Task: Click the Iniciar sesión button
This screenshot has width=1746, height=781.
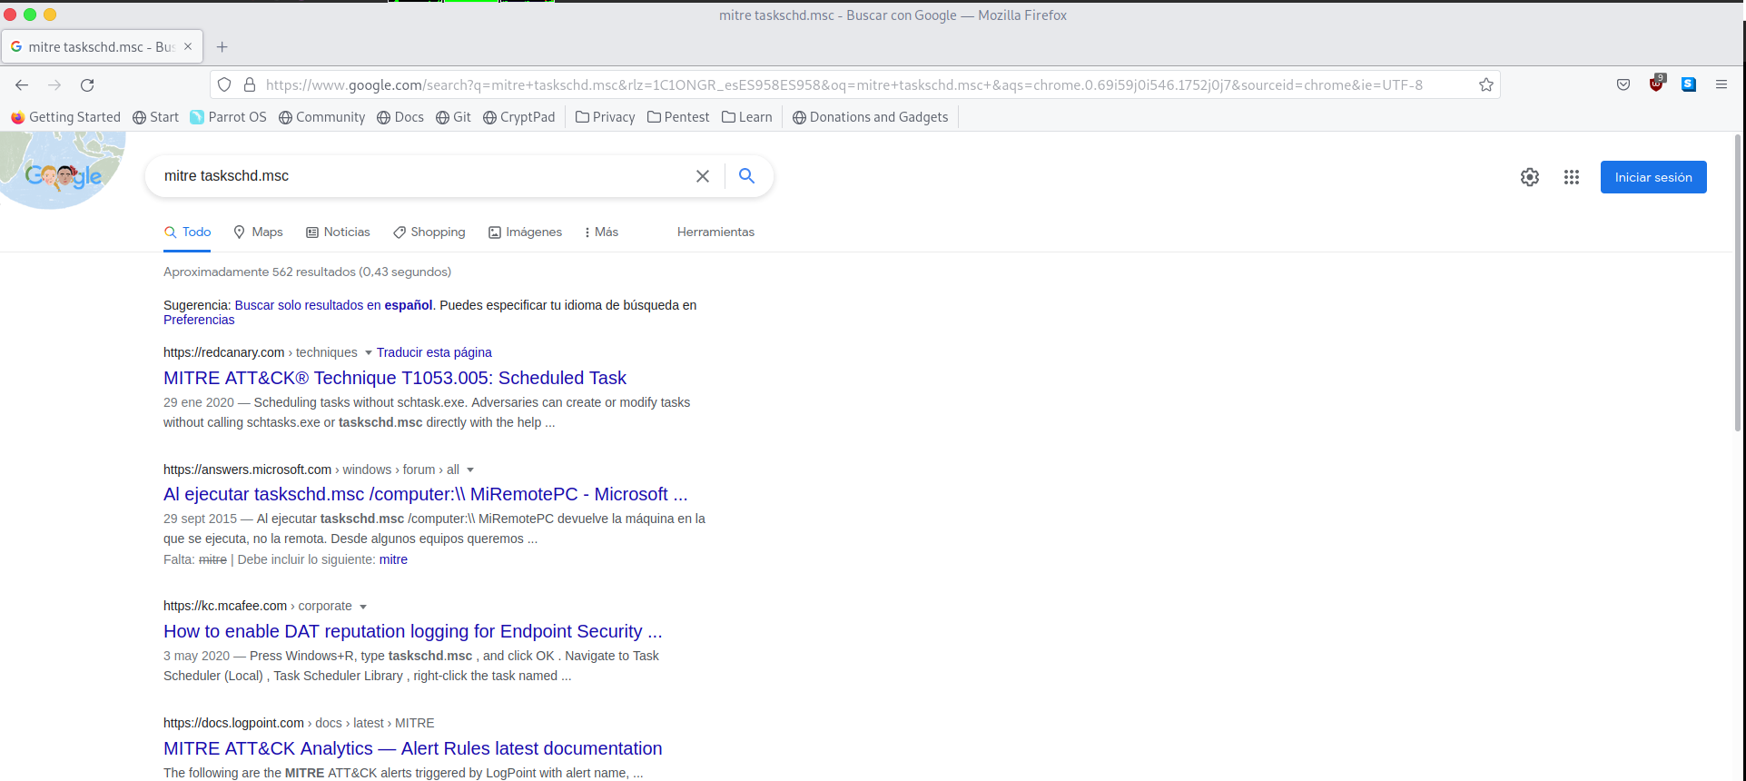Action: click(1652, 177)
